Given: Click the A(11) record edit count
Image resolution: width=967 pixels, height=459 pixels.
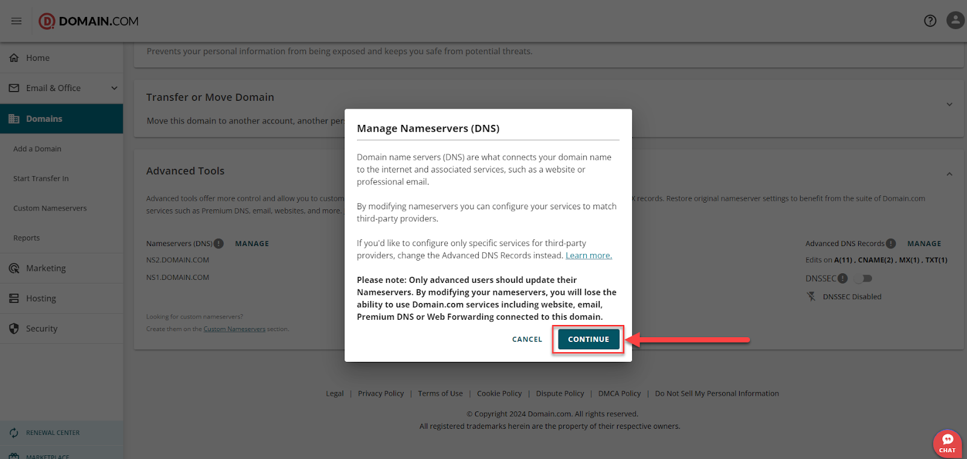Looking at the screenshot, I should click(x=843, y=260).
